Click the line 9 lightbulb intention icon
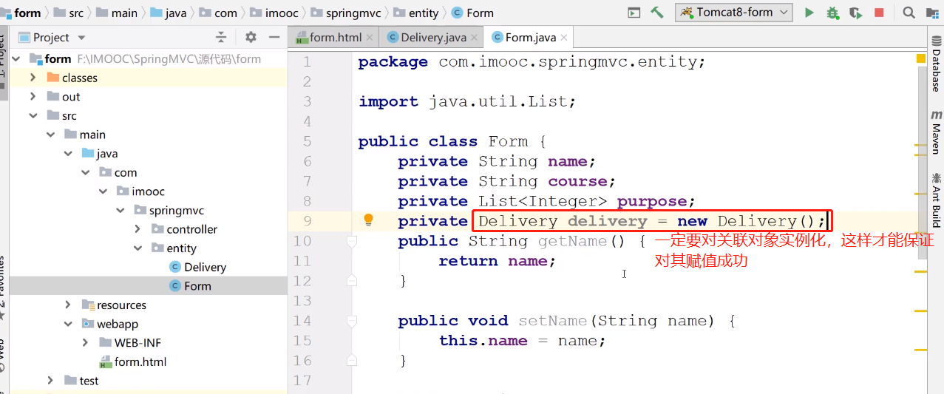The image size is (944, 394). [368, 220]
